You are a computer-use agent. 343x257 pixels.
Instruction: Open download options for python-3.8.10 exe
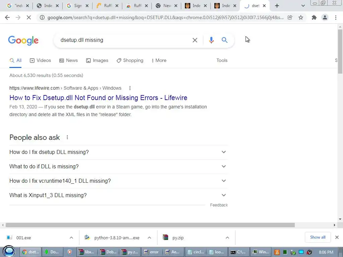pos(149,238)
